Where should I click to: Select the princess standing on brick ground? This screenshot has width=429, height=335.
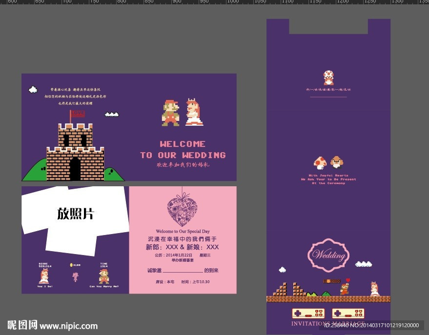click(374, 289)
